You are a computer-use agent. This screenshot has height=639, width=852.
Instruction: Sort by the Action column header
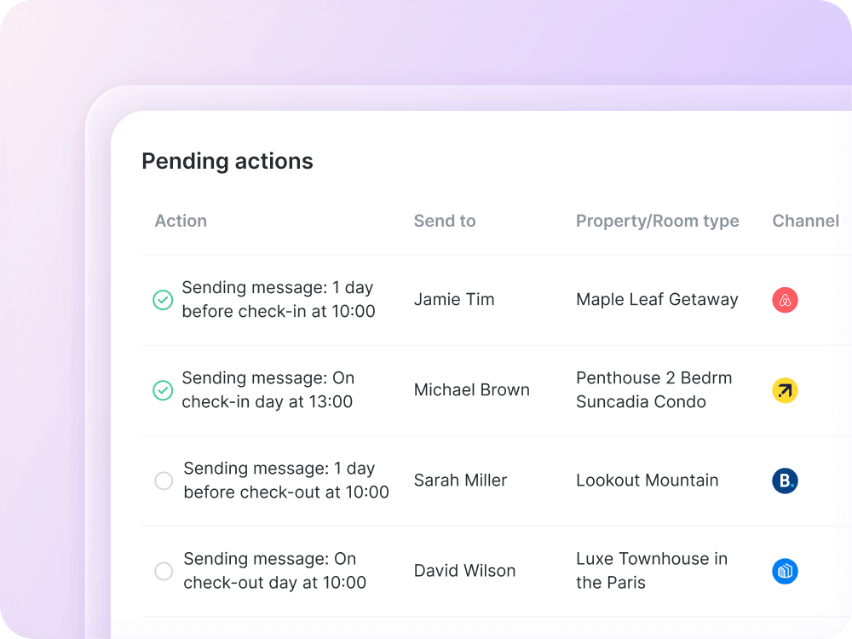click(181, 221)
